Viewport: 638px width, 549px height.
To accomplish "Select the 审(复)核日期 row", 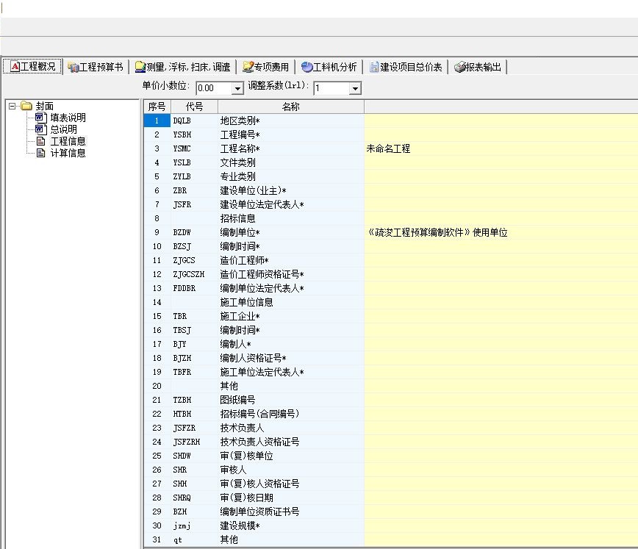I will [390, 498].
